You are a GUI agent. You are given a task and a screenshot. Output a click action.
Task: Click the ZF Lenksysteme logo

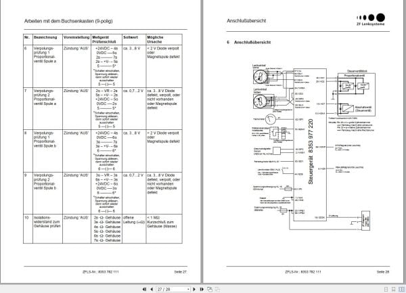point(371,20)
